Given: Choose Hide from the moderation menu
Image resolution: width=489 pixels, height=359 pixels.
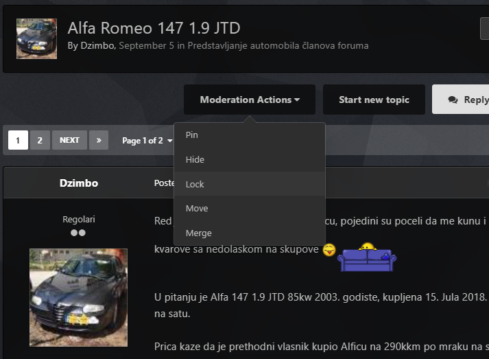Looking at the screenshot, I should [250, 159].
